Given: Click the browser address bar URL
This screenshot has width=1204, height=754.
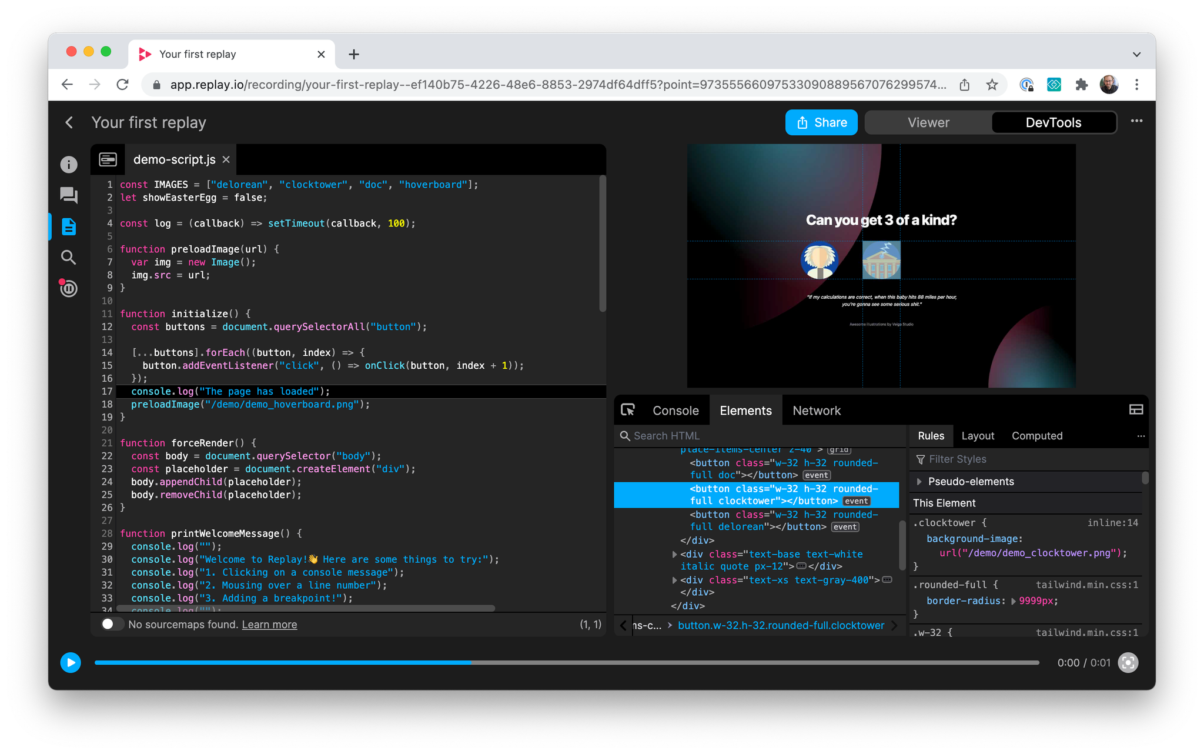Looking at the screenshot, I should pos(557,85).
